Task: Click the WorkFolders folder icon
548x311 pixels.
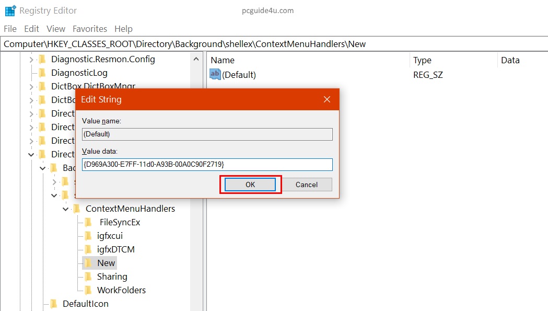Action: [x=88, y=290]
